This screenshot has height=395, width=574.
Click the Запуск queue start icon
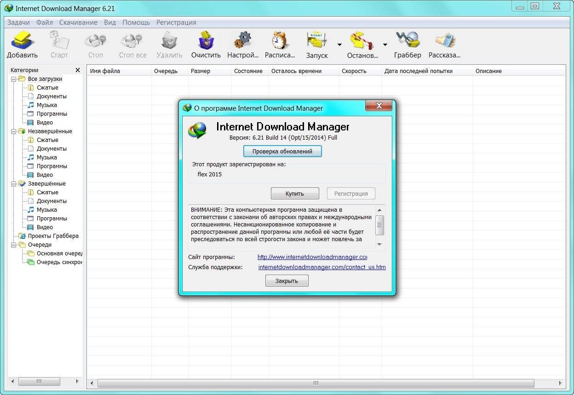317,40
